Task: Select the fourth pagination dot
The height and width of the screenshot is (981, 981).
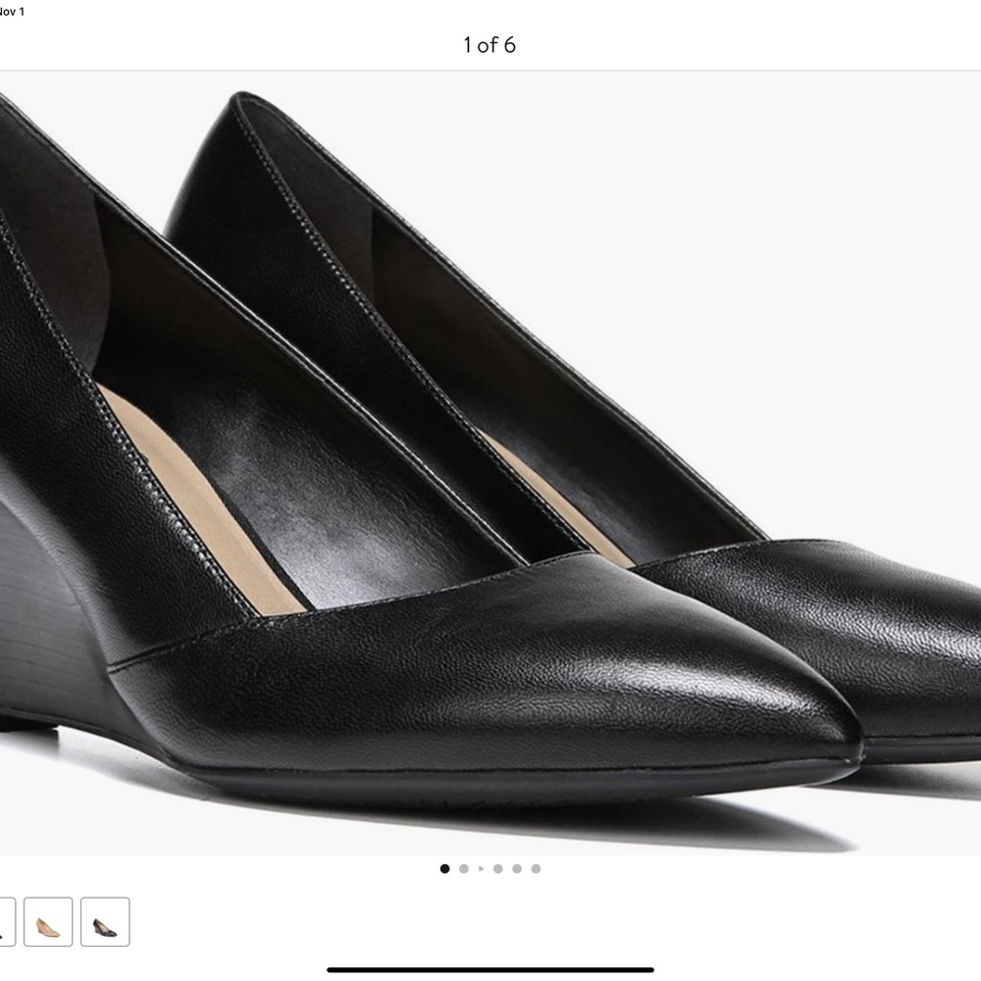Action: [x=498, y=868]
